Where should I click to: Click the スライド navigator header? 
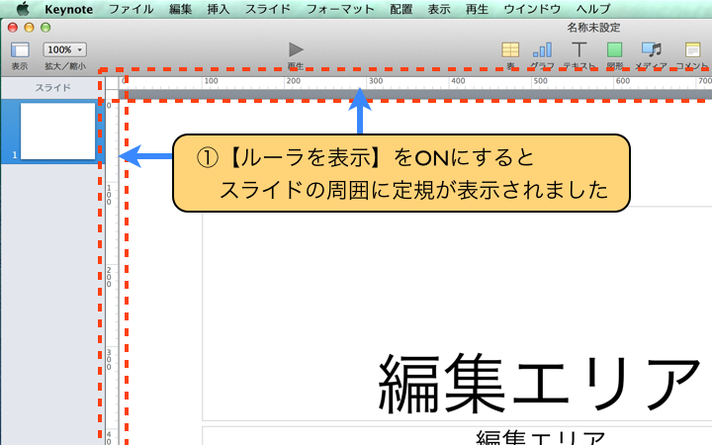click(x=52, y=88)
